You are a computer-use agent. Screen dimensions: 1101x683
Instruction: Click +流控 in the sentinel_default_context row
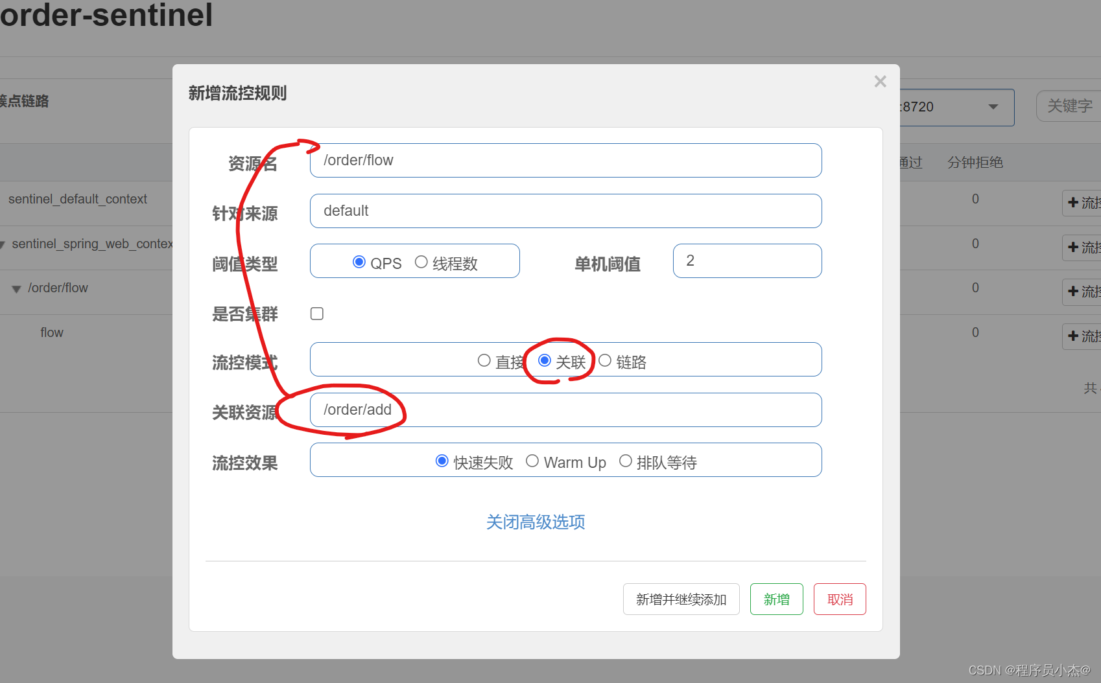(1083, 203)
